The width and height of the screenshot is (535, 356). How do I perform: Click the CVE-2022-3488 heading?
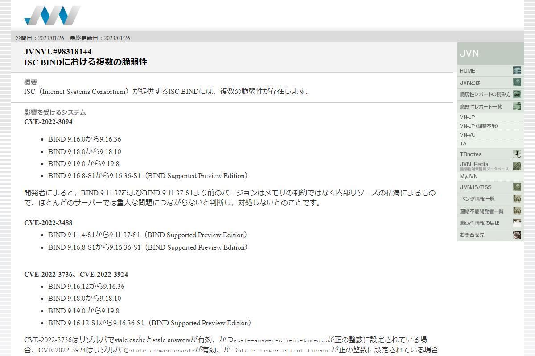click(x=48, y=223)
